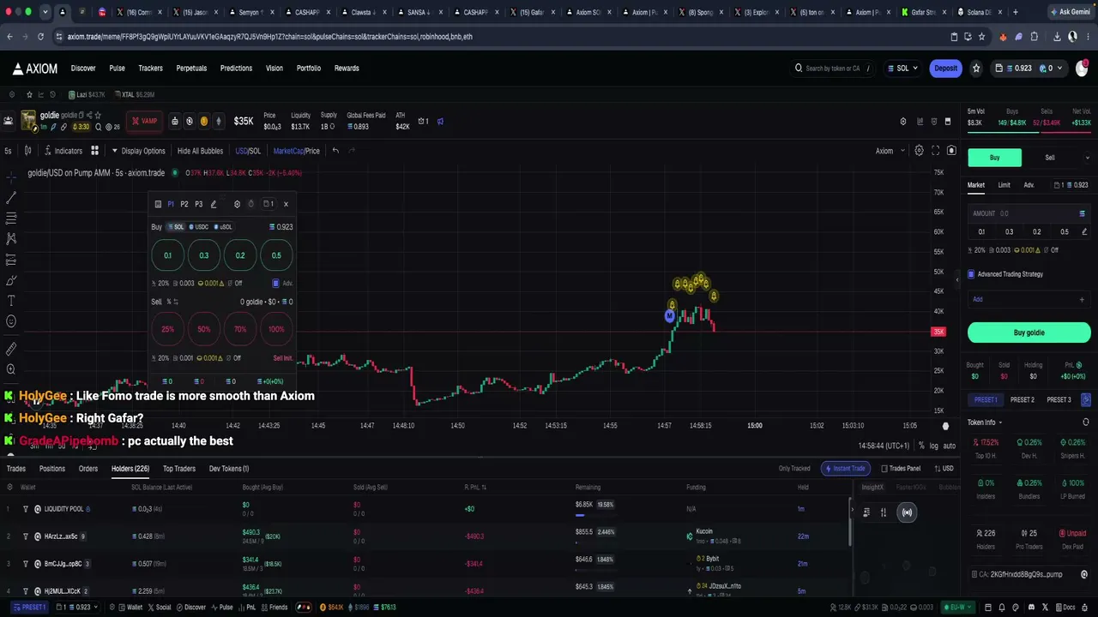Open the broadcast signal icon in InsightX panel
The image size is (1098, 617).
click(907, 512)
